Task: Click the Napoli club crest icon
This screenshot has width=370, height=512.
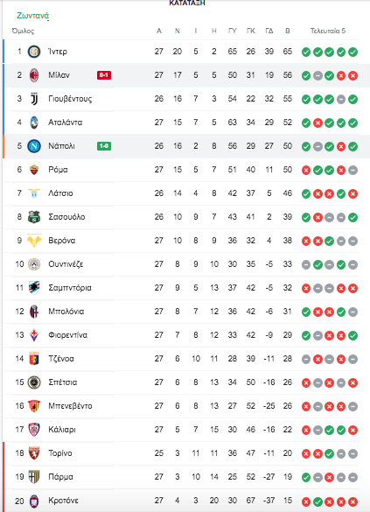Action: pos(34,146)
